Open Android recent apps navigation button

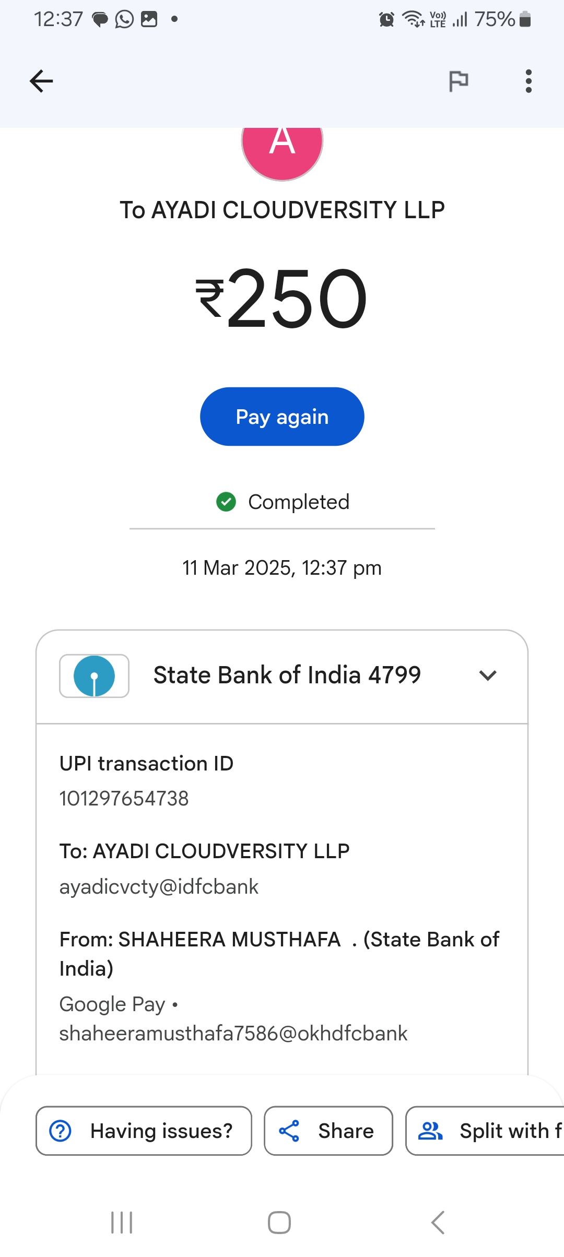(x=122, y=1223)
